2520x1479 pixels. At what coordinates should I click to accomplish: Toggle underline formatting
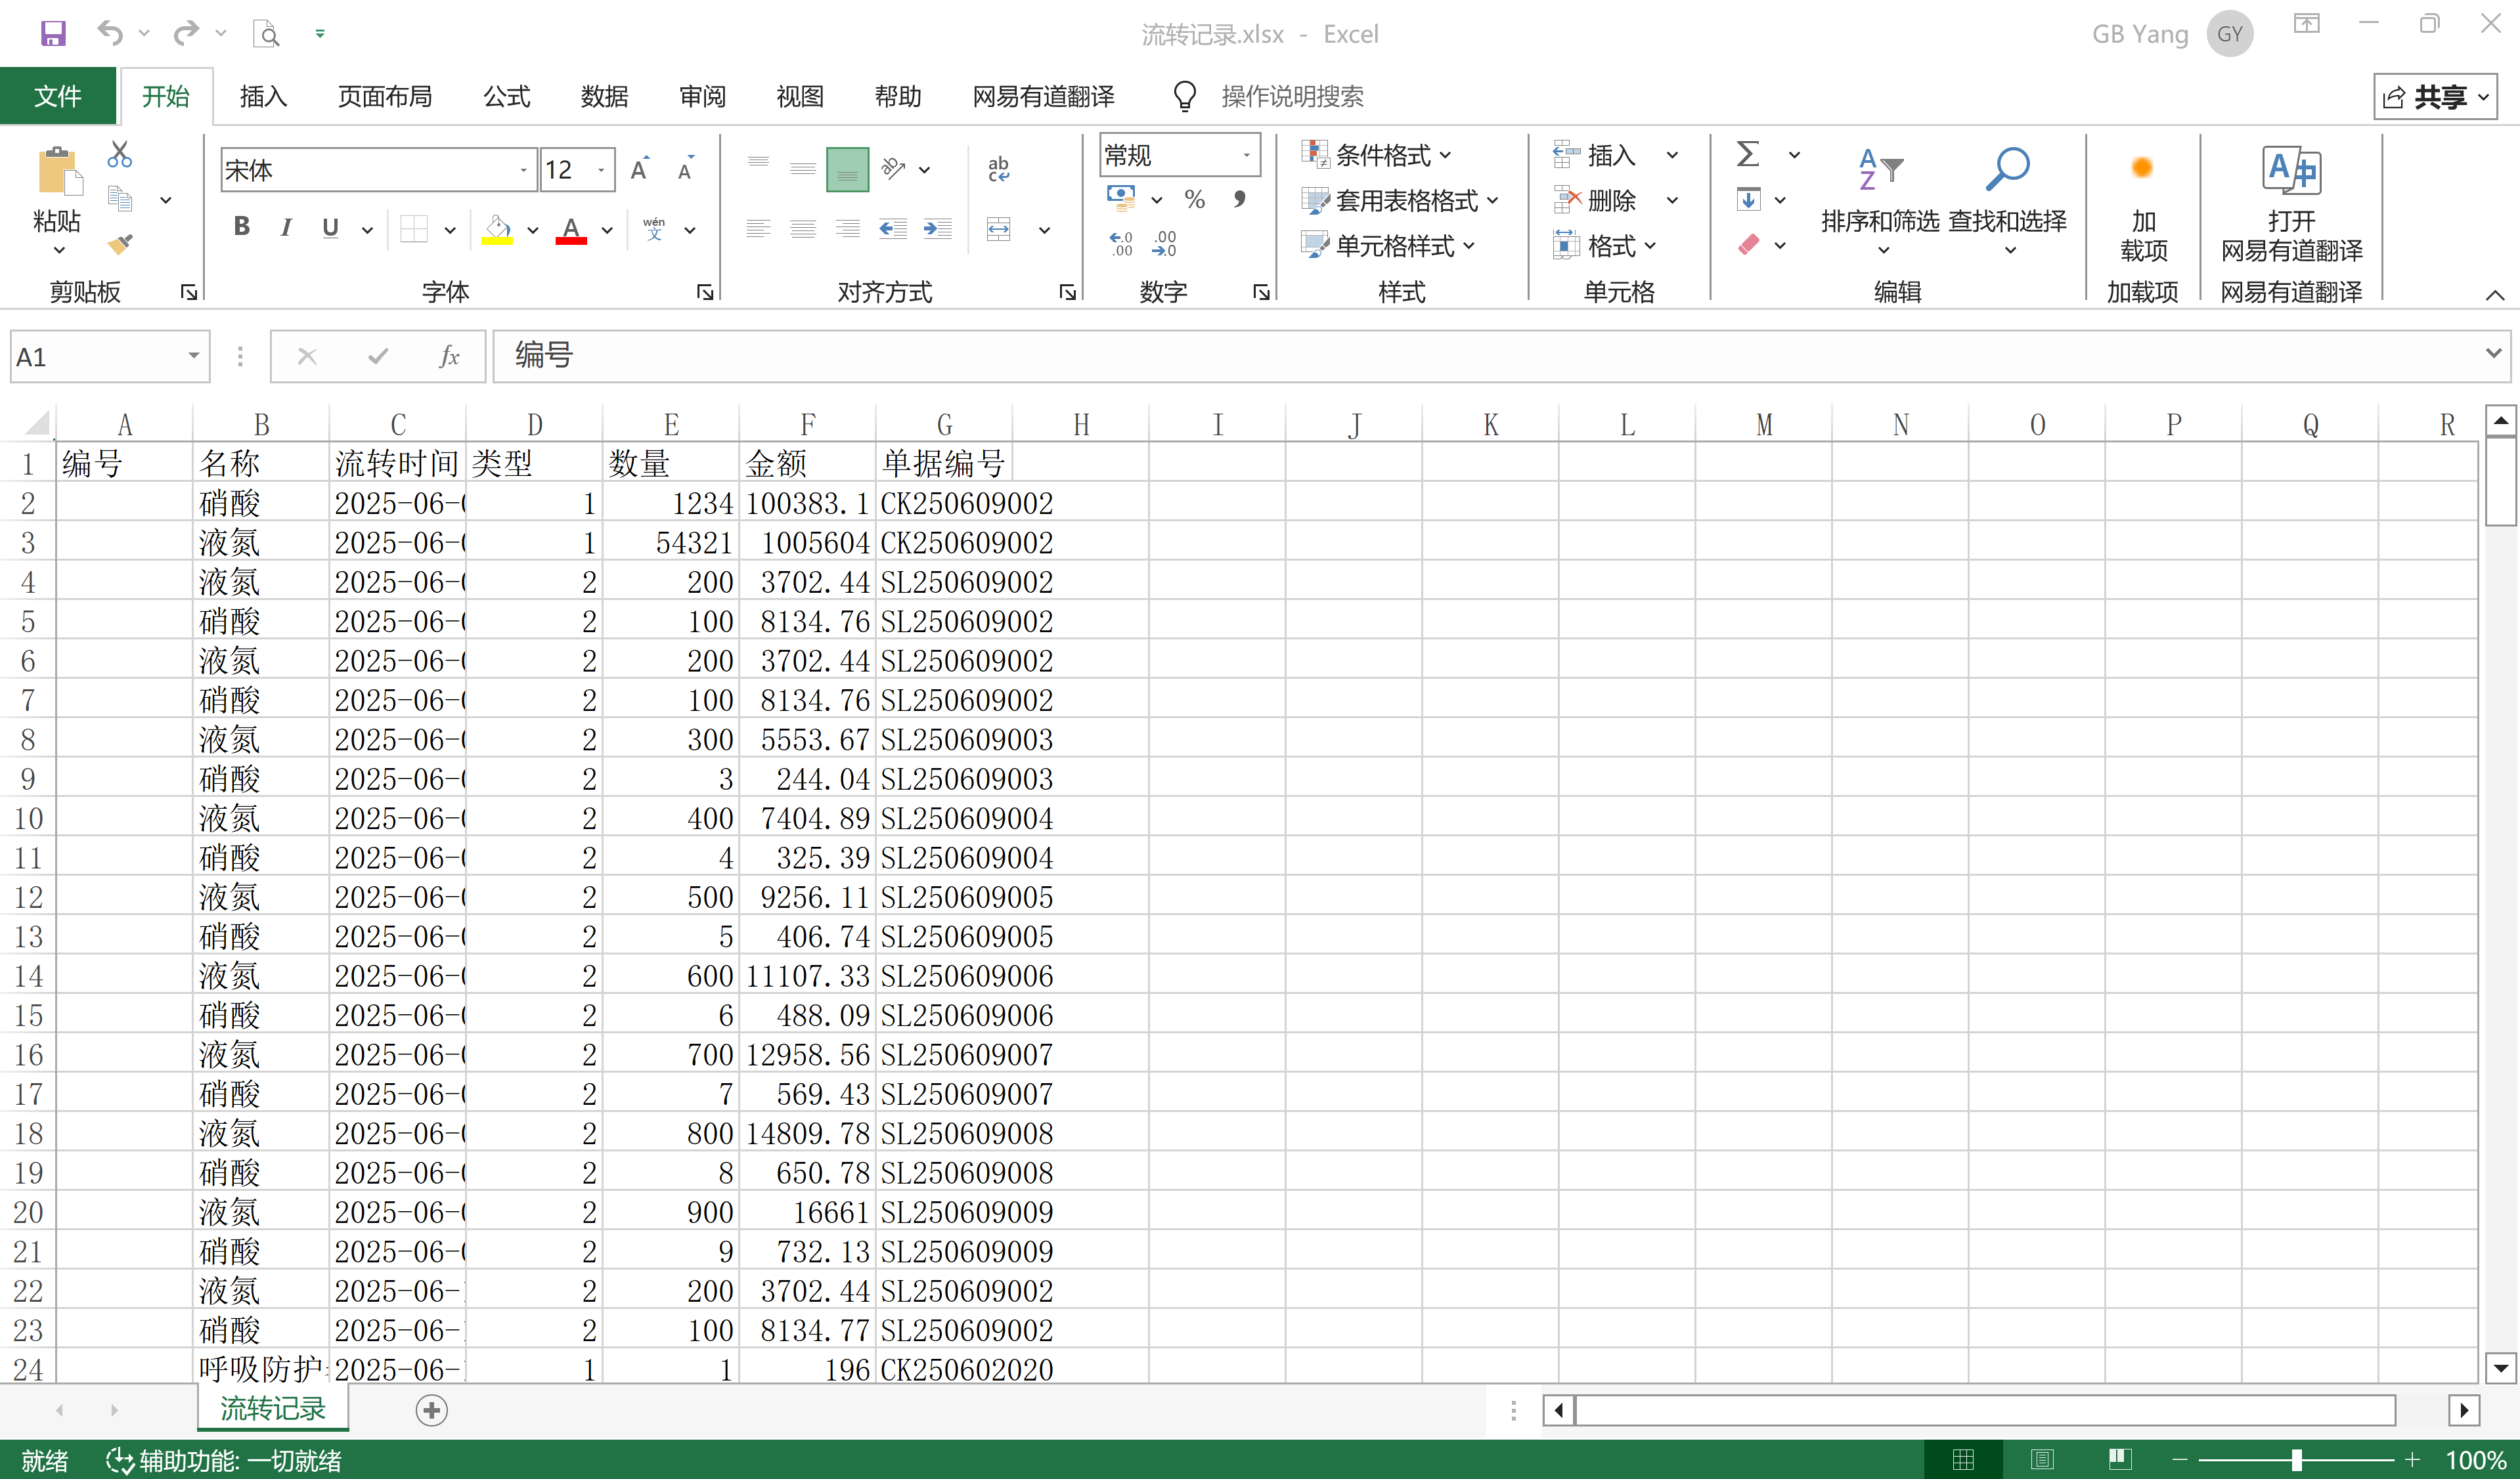[330, 228]
